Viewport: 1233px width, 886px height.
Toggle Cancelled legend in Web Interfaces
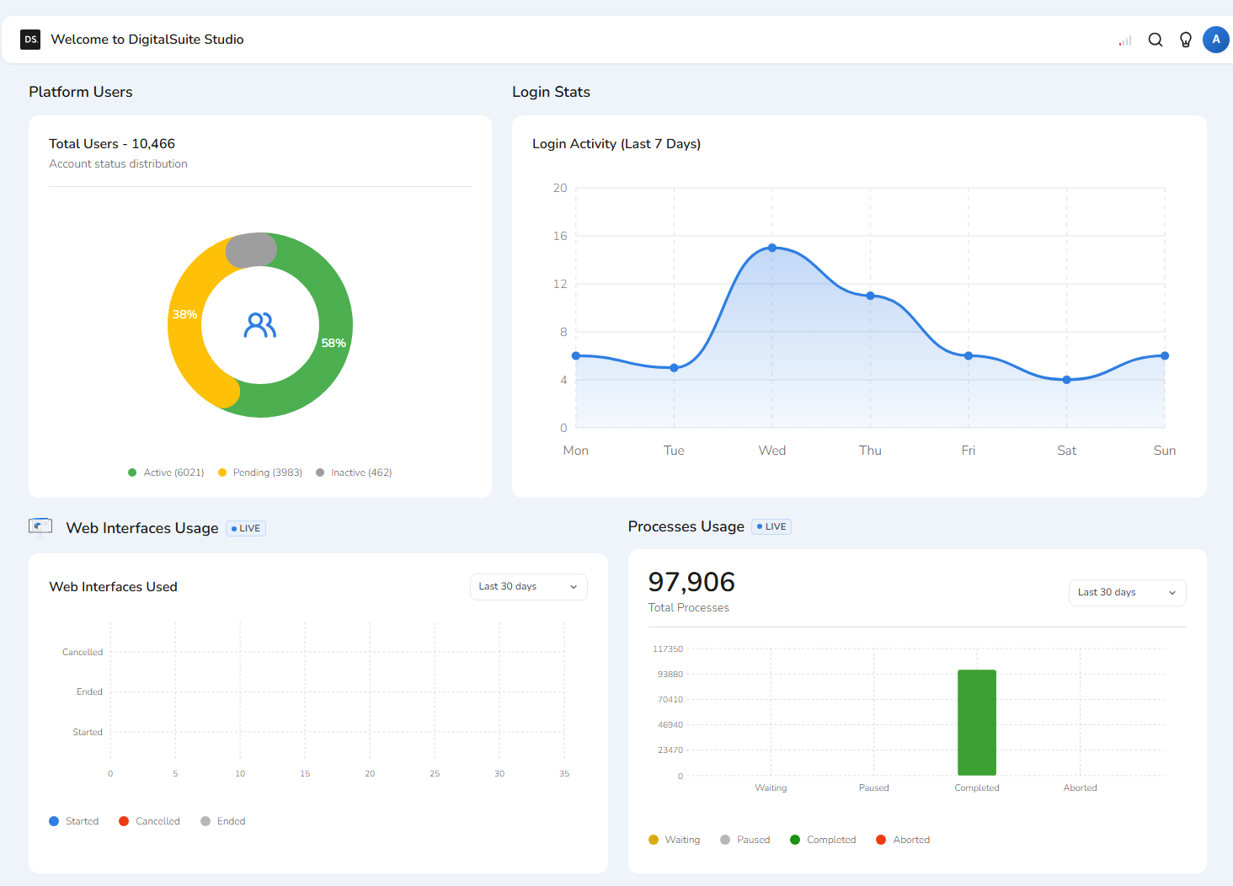click(x=149, y=821)
